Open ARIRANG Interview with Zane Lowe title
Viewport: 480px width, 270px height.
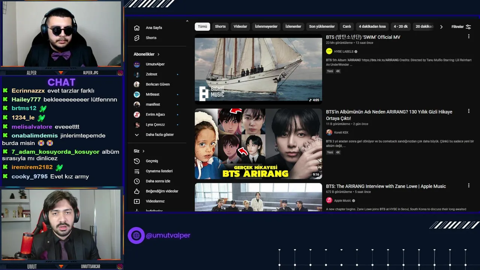(x=386, y=186)
